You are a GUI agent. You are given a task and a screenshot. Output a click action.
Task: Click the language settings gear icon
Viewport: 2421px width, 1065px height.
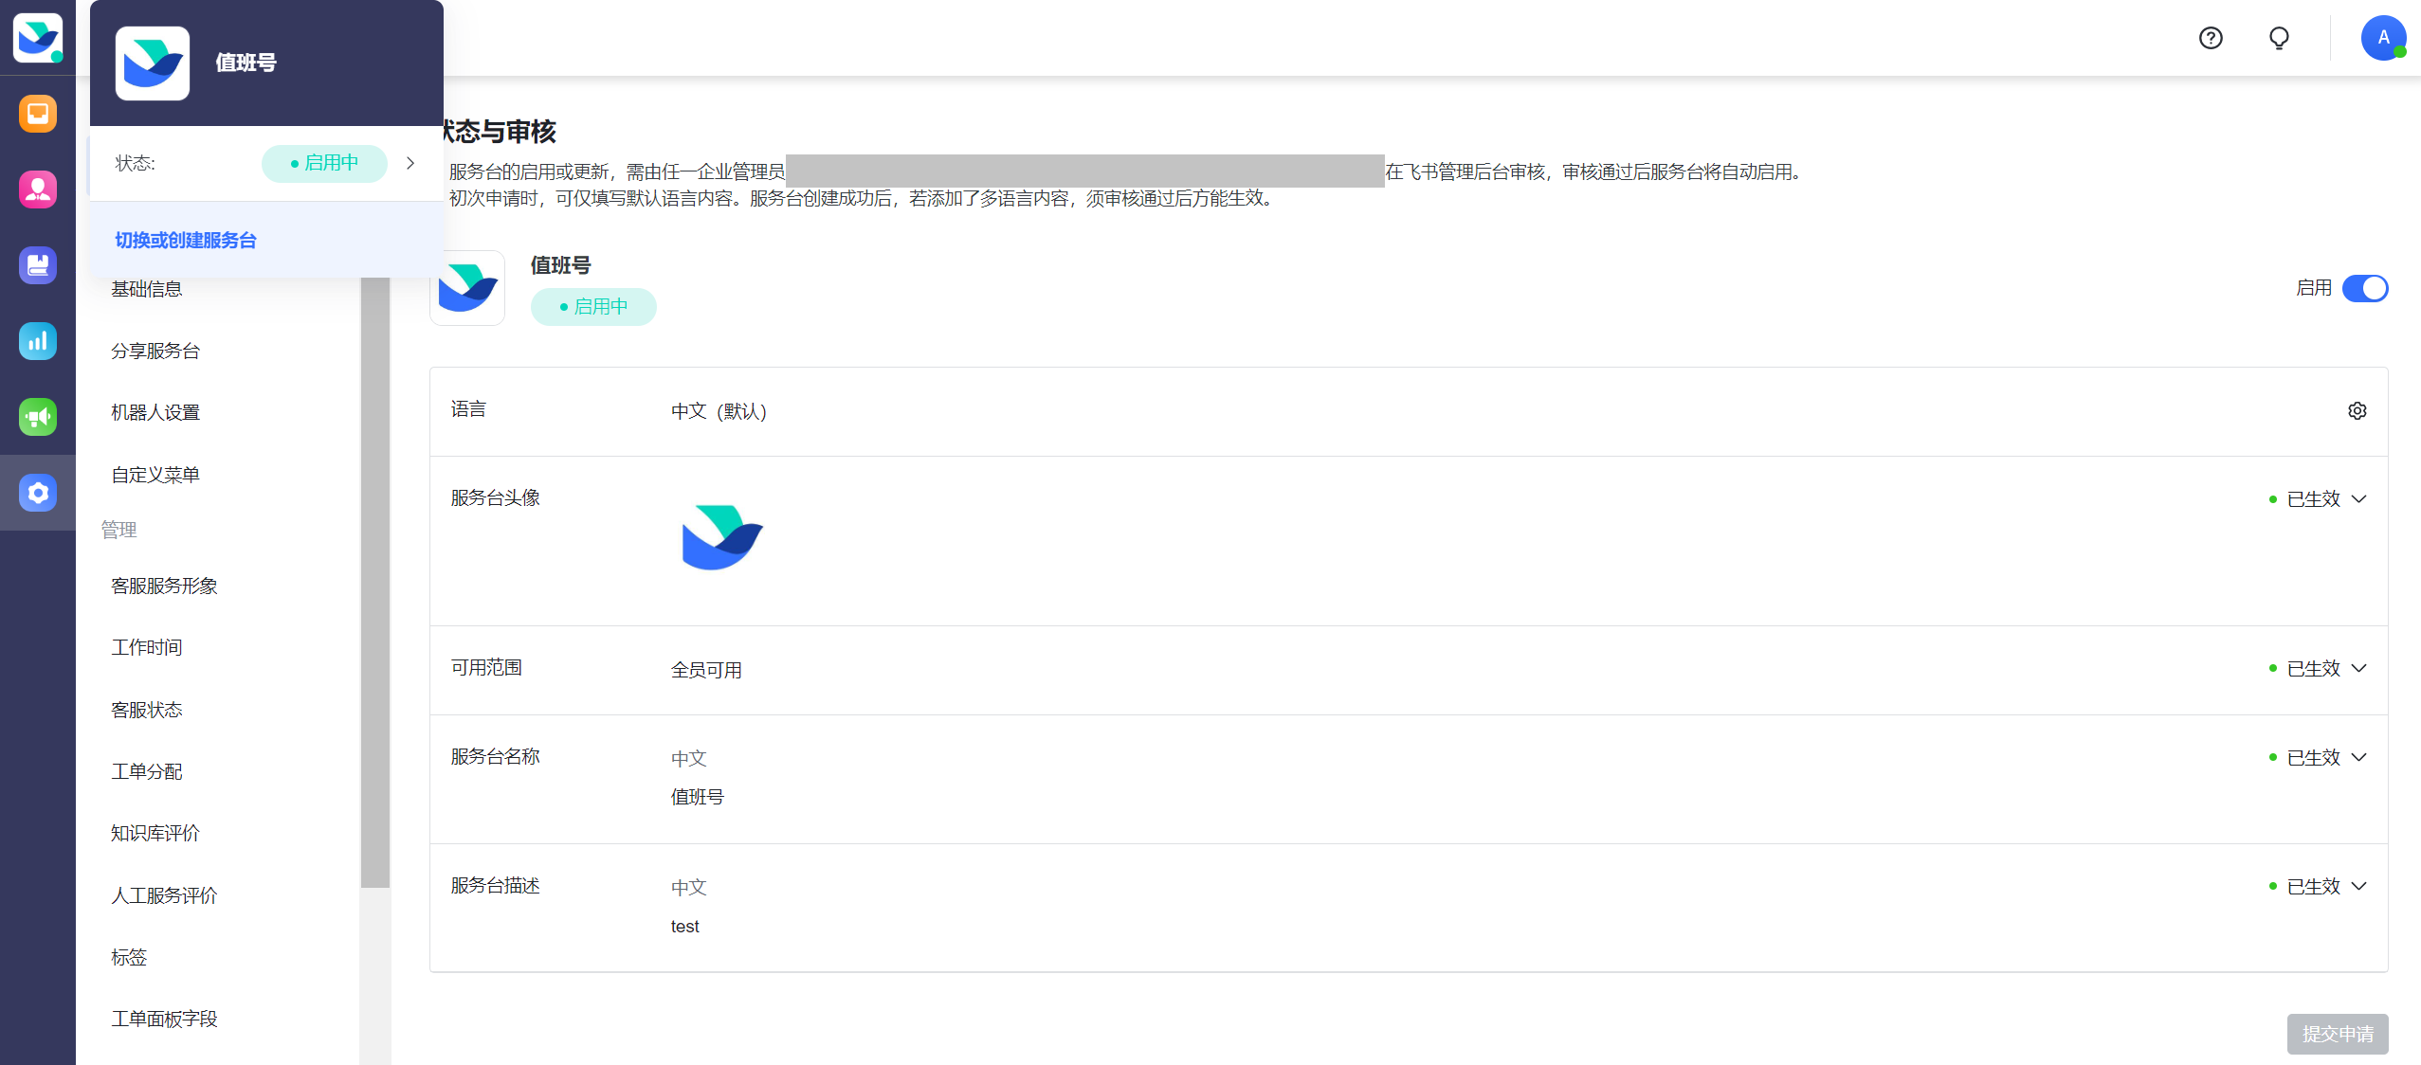coord(2357,410)
